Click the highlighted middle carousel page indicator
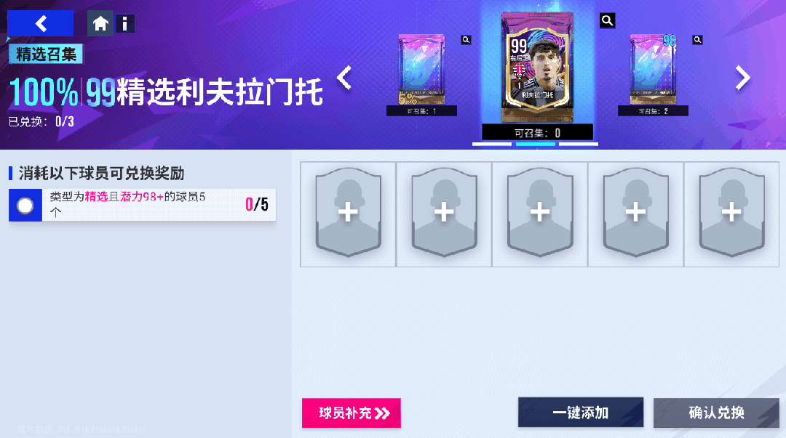The width and height of the screenshot is (786, 438). pyautogui.click(x=536, y=144)
